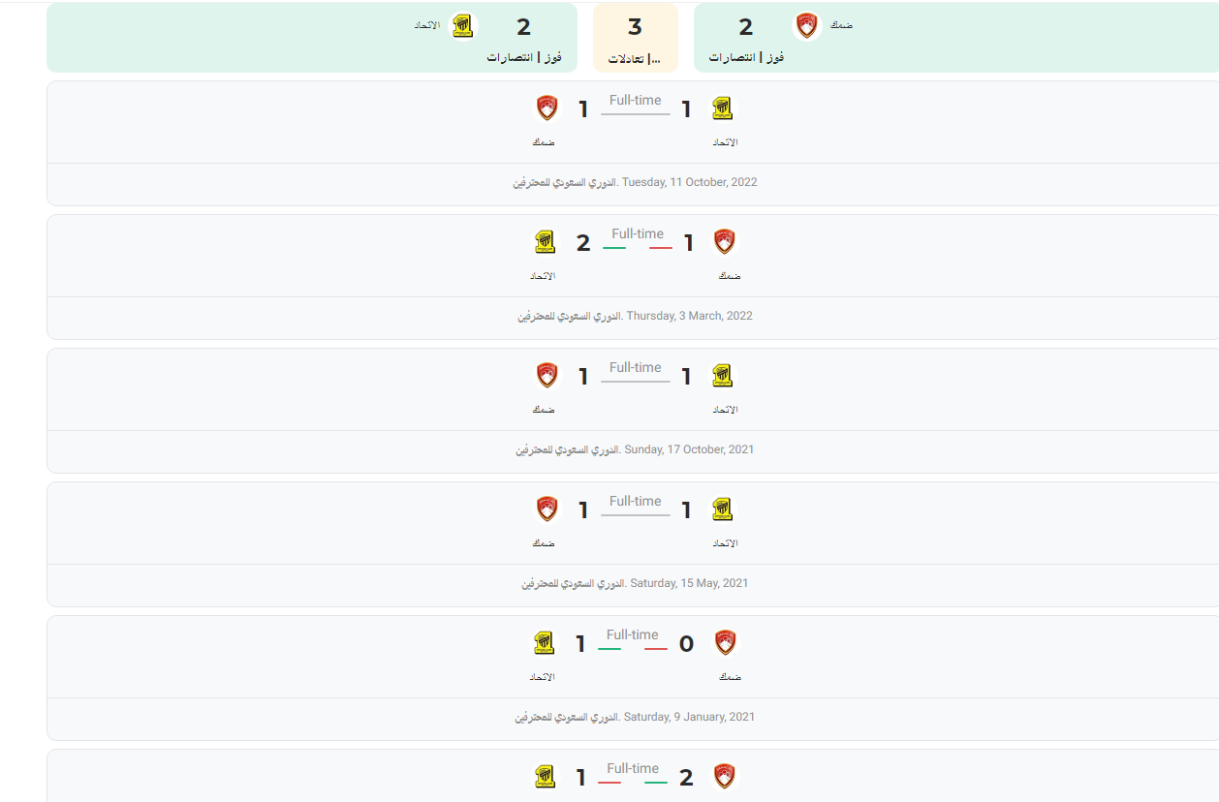
Task: Open the Thursday, 3 March 2022 match details
Action: coord(635,316)
